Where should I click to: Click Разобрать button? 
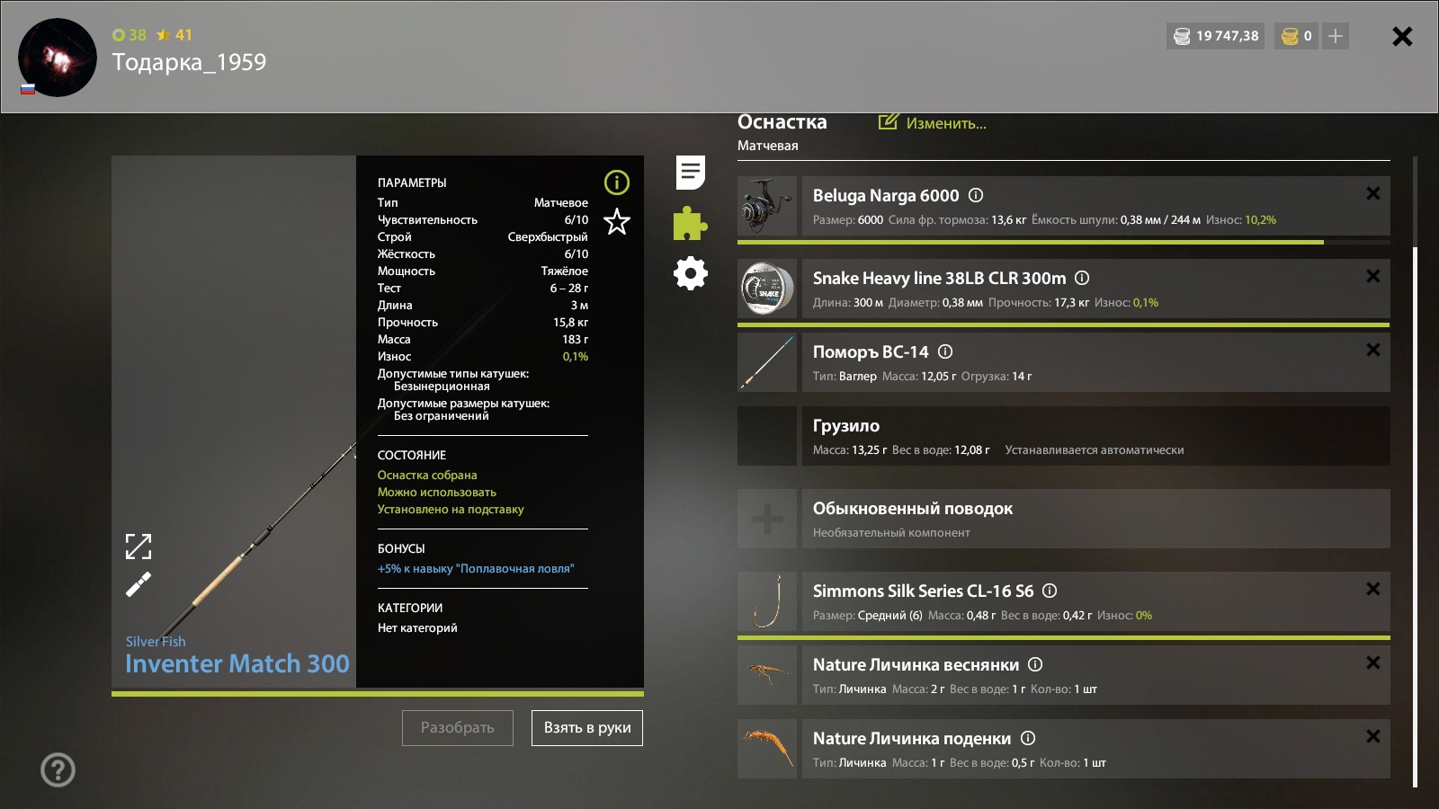(458, 728)
